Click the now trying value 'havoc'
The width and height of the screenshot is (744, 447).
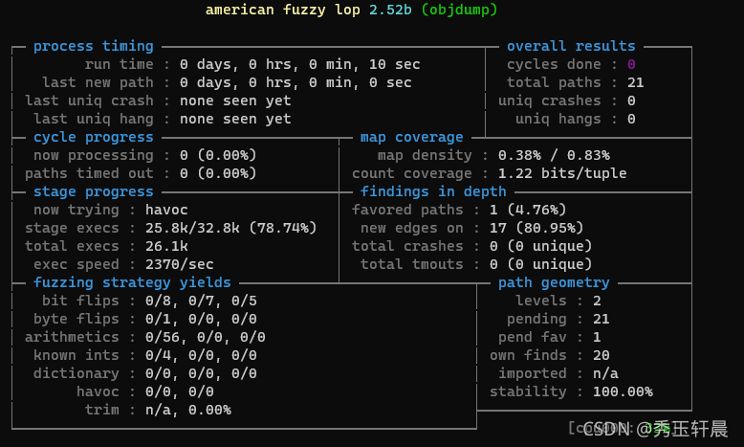[x=166, y=210]
